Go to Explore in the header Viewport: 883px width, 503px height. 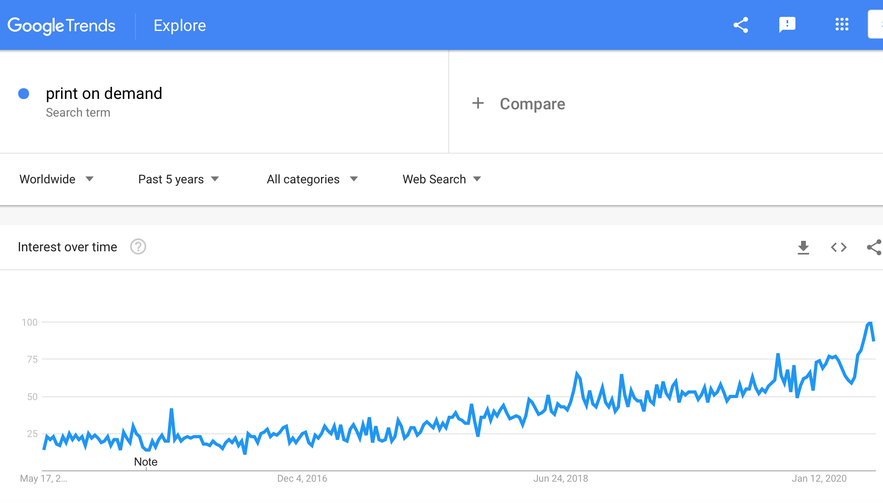point(180,25)
